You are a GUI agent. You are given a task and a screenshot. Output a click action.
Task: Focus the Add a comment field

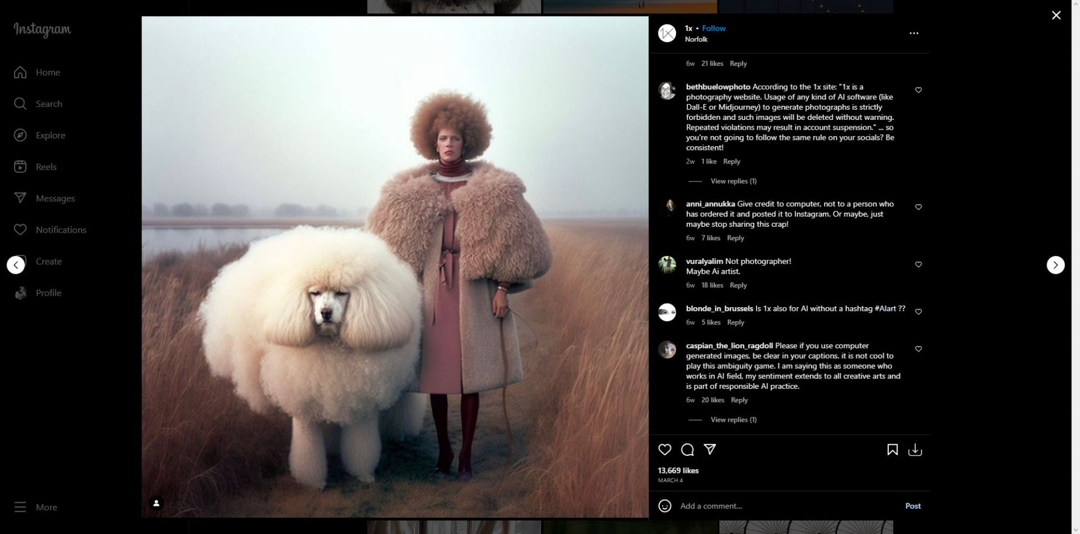788,506
